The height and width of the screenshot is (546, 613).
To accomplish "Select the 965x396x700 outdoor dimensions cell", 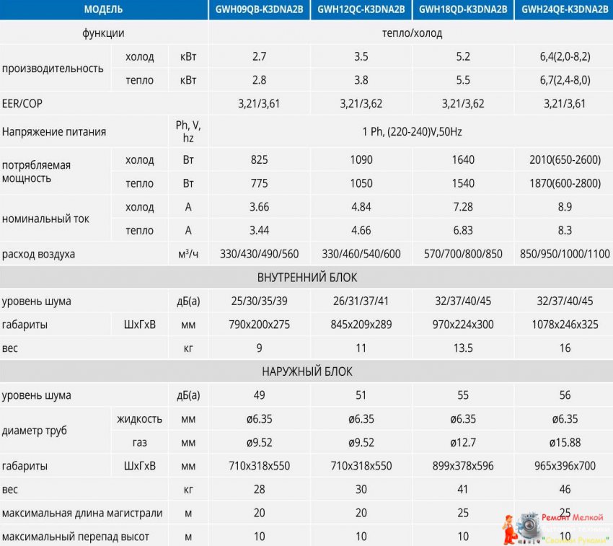I will (x=565, y=466).
